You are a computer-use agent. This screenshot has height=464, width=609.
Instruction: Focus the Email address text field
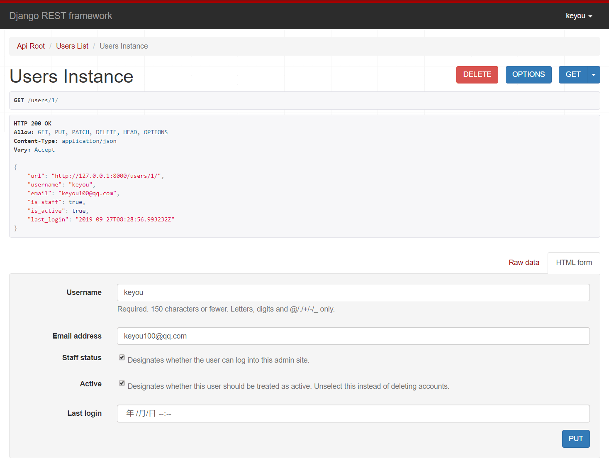coord(353,336)
